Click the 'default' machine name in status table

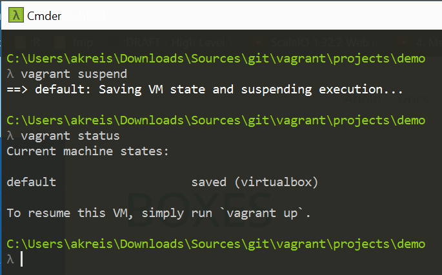31,182
